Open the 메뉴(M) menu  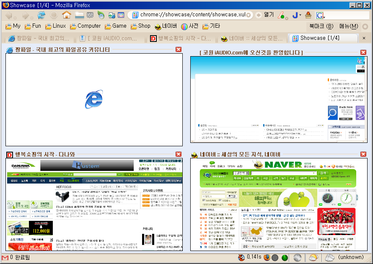click(x=349, y=26)
